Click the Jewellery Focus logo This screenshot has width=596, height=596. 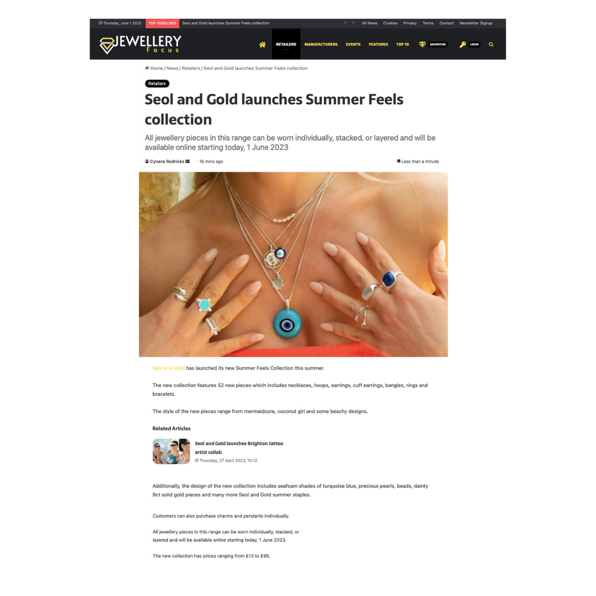[x=140, y=44]
